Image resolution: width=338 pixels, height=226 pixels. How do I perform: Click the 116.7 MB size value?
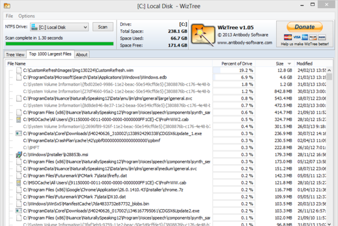[x=283, y=190]
